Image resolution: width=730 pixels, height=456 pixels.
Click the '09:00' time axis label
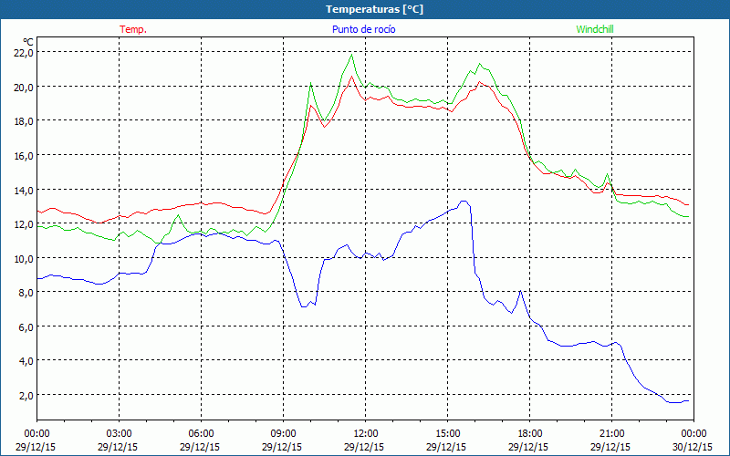tap(283, 434)
